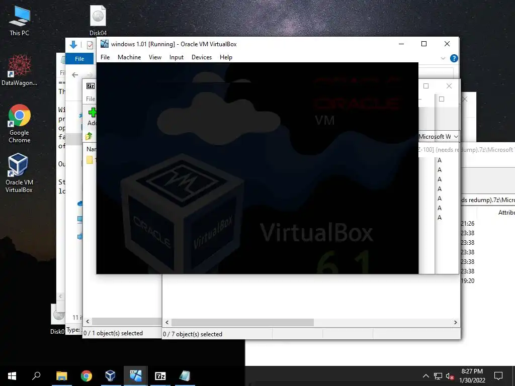This screenshot has width=515, height=386.
Task: Click the blue File tab in File Explorer
Action: click(79, 59)
